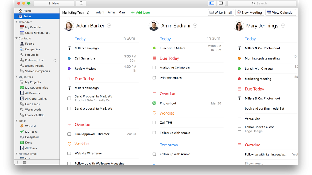Open the Marketing Team dropdown
Image resolution: width=312 pixels, height=175 pixels.
pyautogui.click(x=76, y=13)
